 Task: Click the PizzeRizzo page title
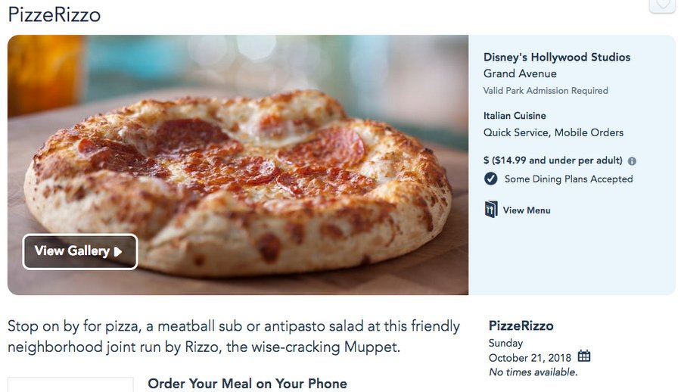pos(54,14)
